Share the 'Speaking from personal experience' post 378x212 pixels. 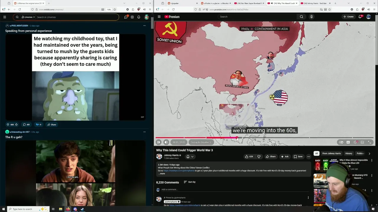click(52, 125)
